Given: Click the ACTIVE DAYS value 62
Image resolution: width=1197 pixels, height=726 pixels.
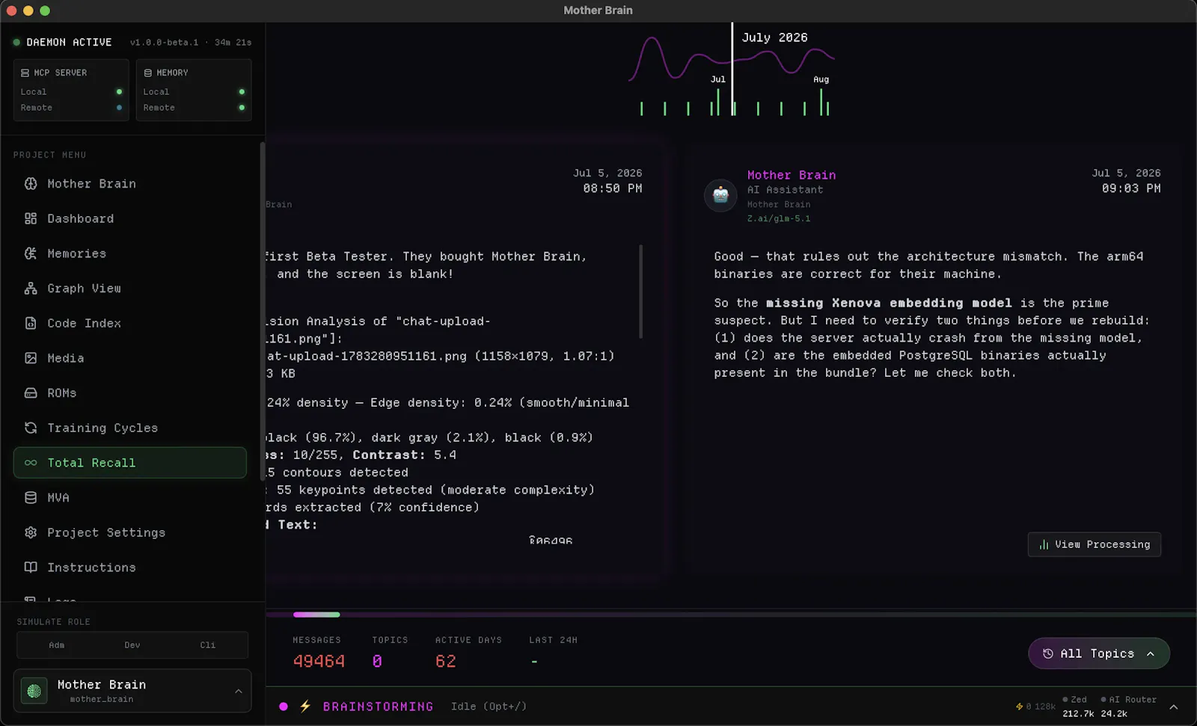Looking at the screenshot, I should pos(446,662).
